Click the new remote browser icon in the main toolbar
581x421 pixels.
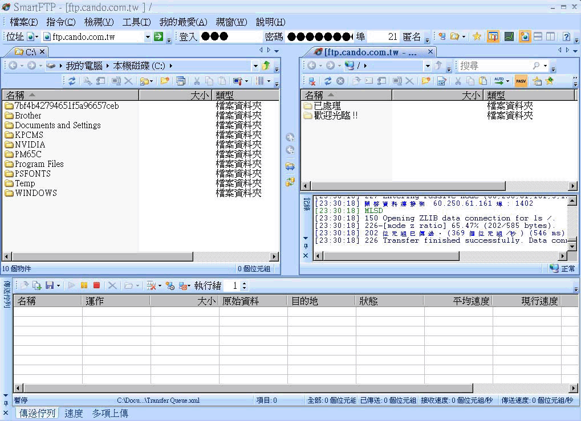coord(442,36)
